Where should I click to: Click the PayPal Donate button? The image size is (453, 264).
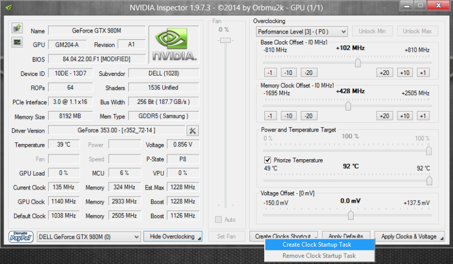pyautogui.click(x=21, y=237)
